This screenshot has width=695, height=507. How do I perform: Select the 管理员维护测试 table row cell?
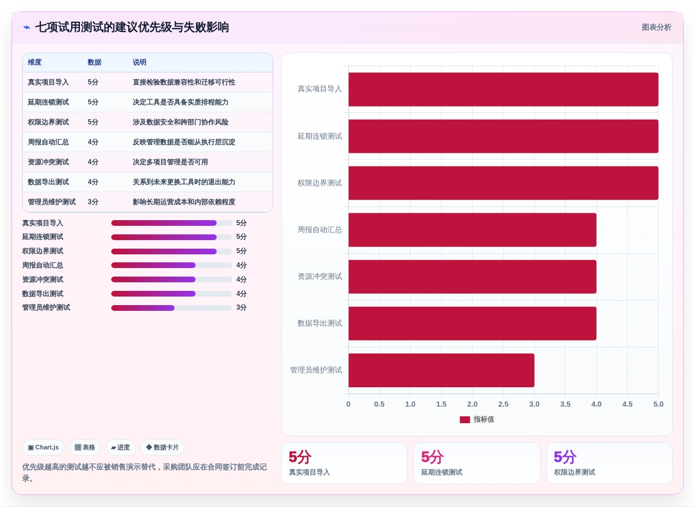(x=52, y=202)
